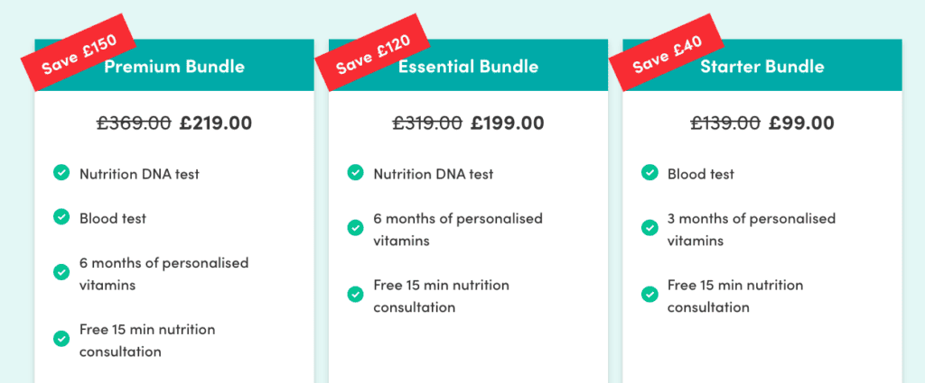Click checkmark beside Essential 6 months vitamins
925x383 pixels.
(x=355, y=228)
